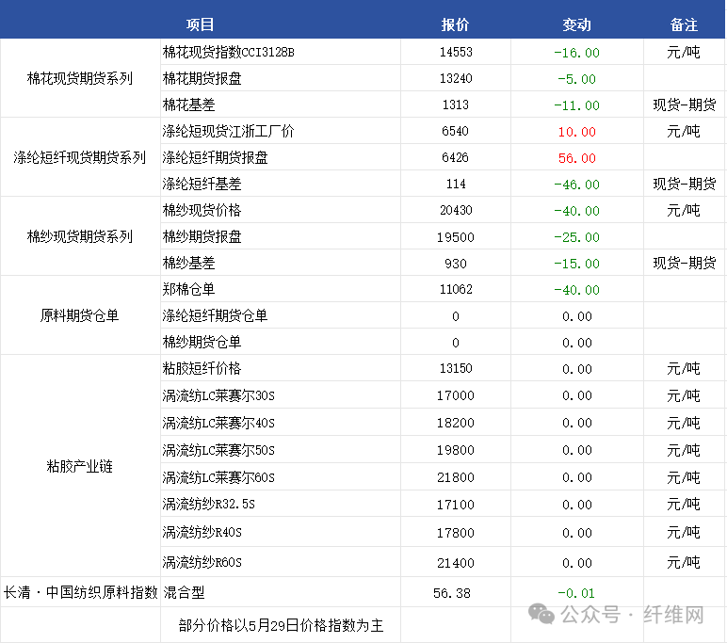Click the 涤纶短现货江浙工厂价 row label
The width and height of the screenshot is (727, 643).
(229, 131)
